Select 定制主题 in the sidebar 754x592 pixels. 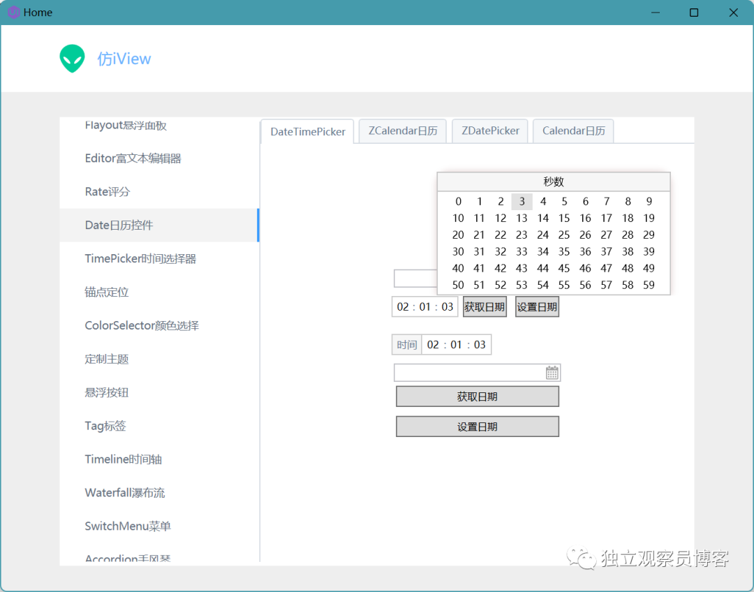[x=159, y=359]
